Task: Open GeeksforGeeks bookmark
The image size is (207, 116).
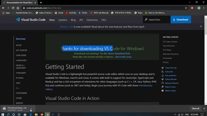Action: click(23, 13)
